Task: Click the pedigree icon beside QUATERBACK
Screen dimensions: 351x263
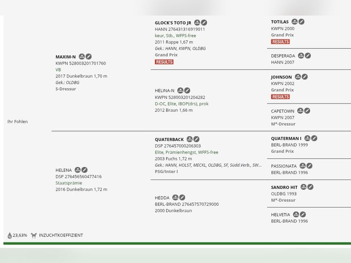Action: 190,139
